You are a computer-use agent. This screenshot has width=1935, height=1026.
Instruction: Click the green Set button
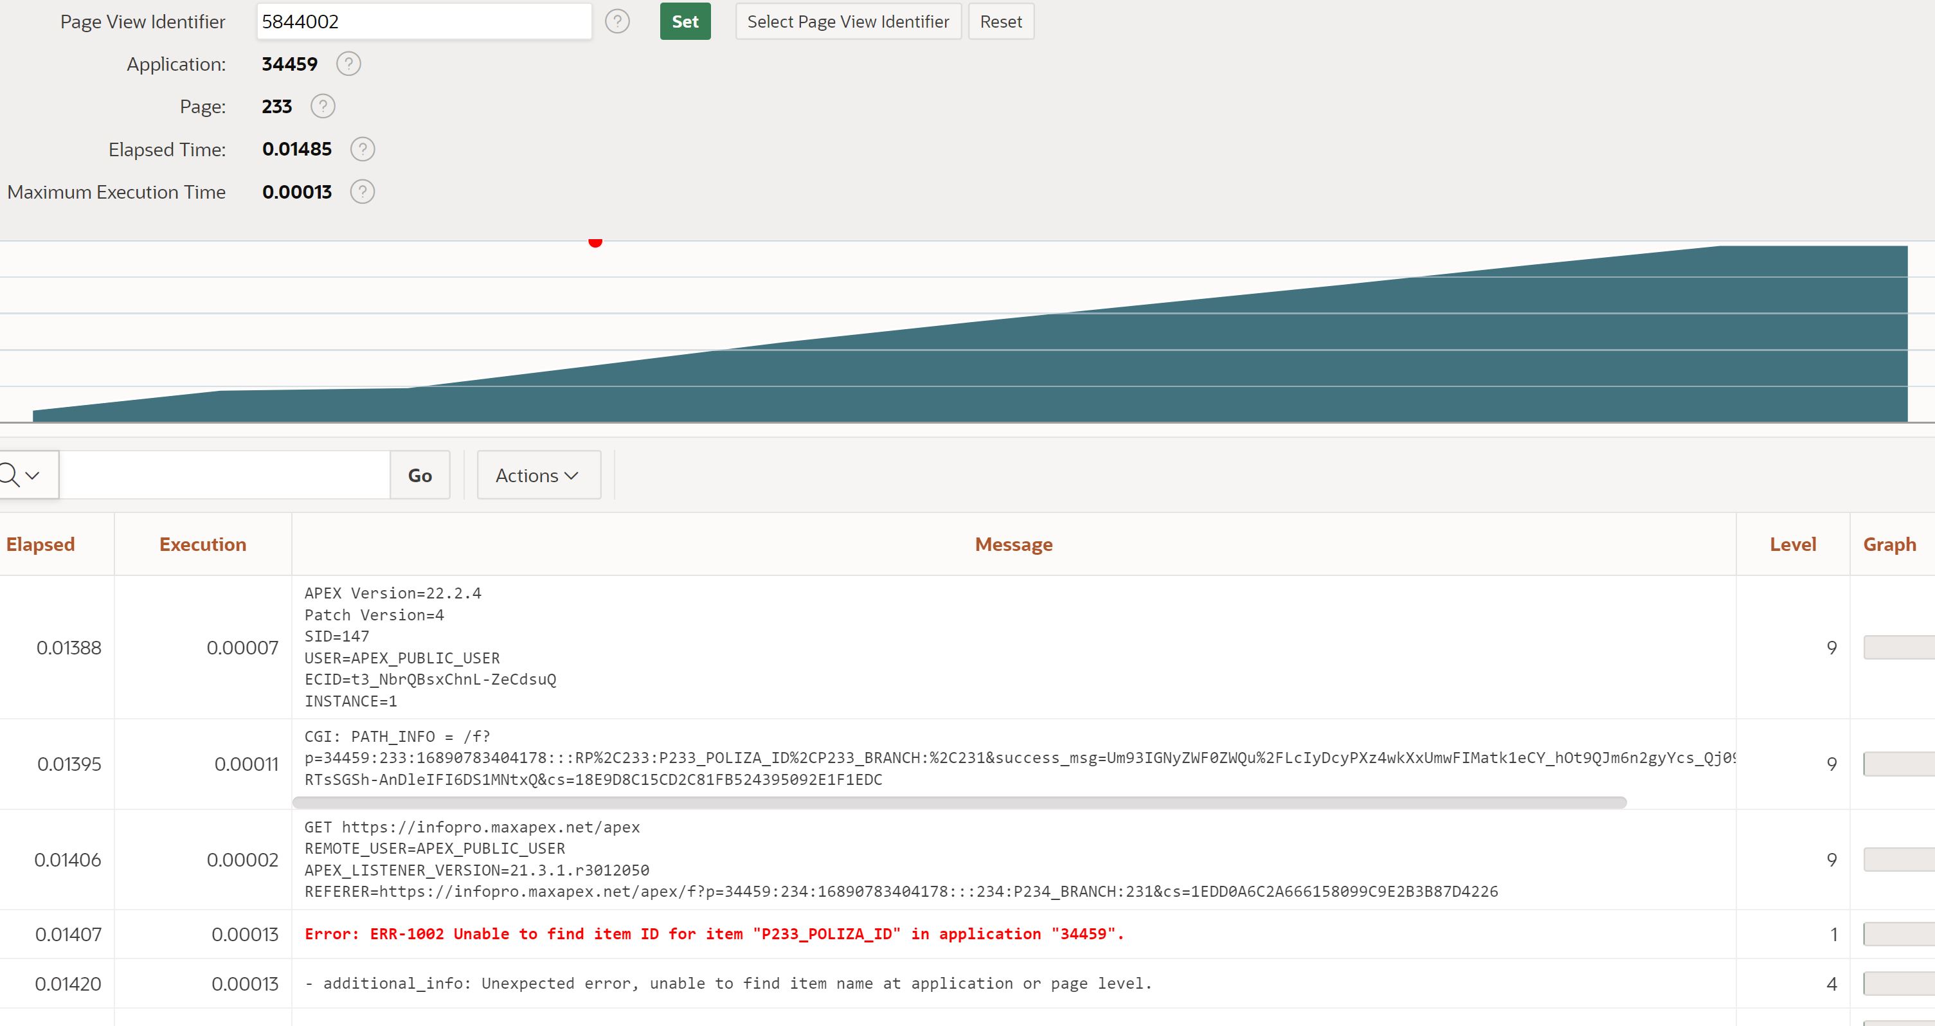coord(685,21)
